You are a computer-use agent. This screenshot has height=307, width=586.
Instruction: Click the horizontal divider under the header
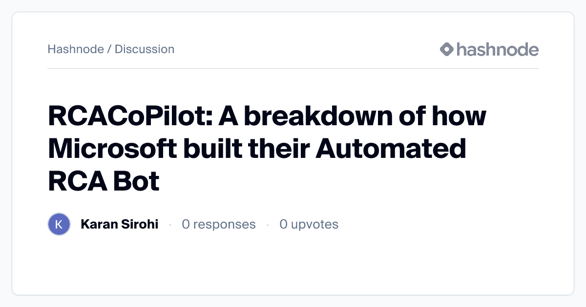coord(293,69)
